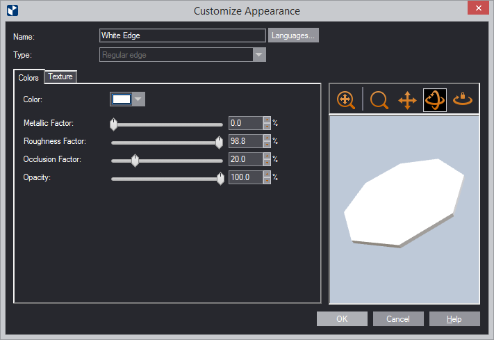Increase Occlusion Factor with up arrow
This screenshot has height=340, width=494.
tap(267, 156)
